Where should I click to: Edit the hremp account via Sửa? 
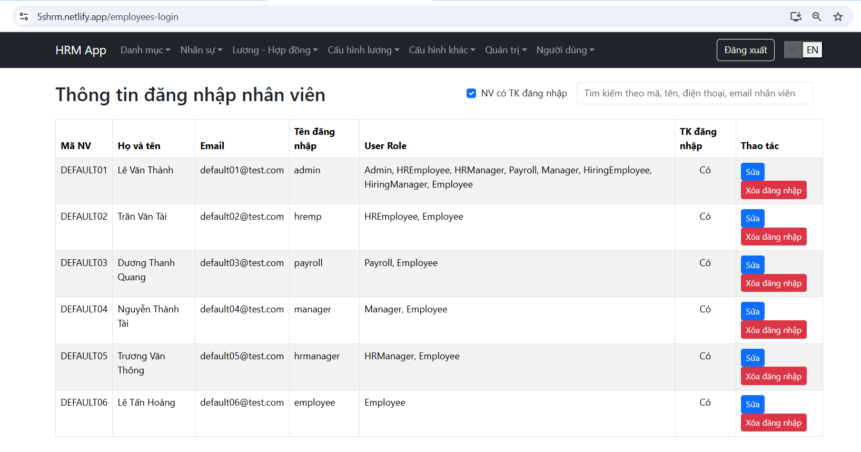point(753,218)
